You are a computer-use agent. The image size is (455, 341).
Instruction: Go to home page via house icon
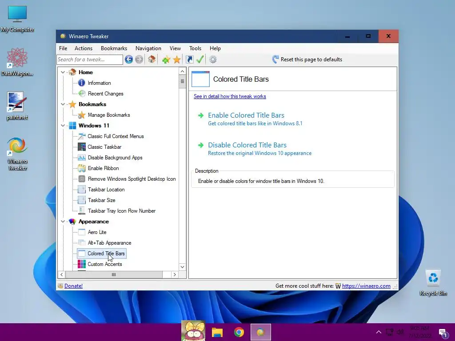click(152, 59)
